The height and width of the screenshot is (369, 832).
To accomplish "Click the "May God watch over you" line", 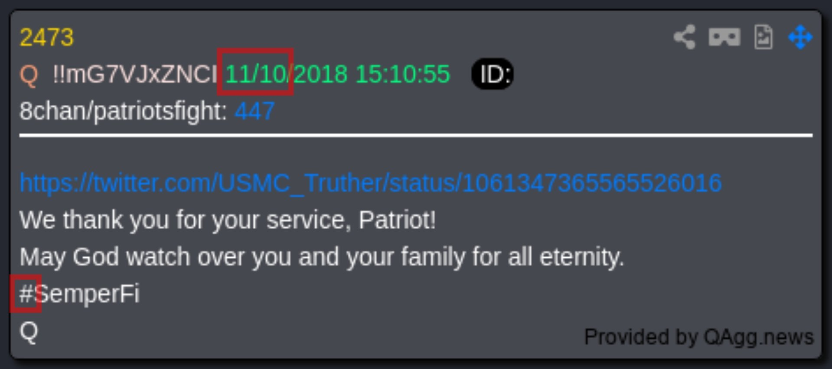I will (322, 257).
